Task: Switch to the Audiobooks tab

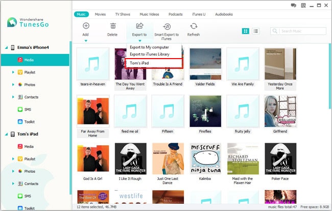Action: [224, 14]
